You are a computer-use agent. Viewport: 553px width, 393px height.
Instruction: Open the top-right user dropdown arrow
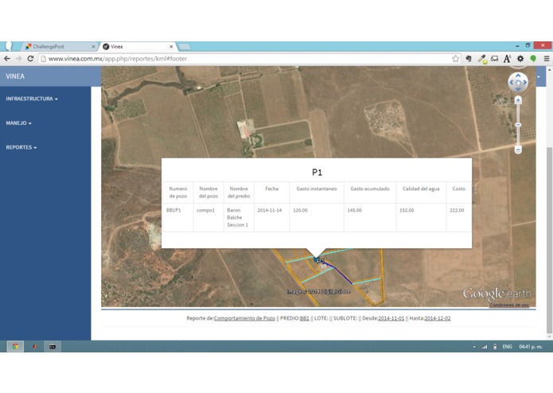(x=539, y=76)
